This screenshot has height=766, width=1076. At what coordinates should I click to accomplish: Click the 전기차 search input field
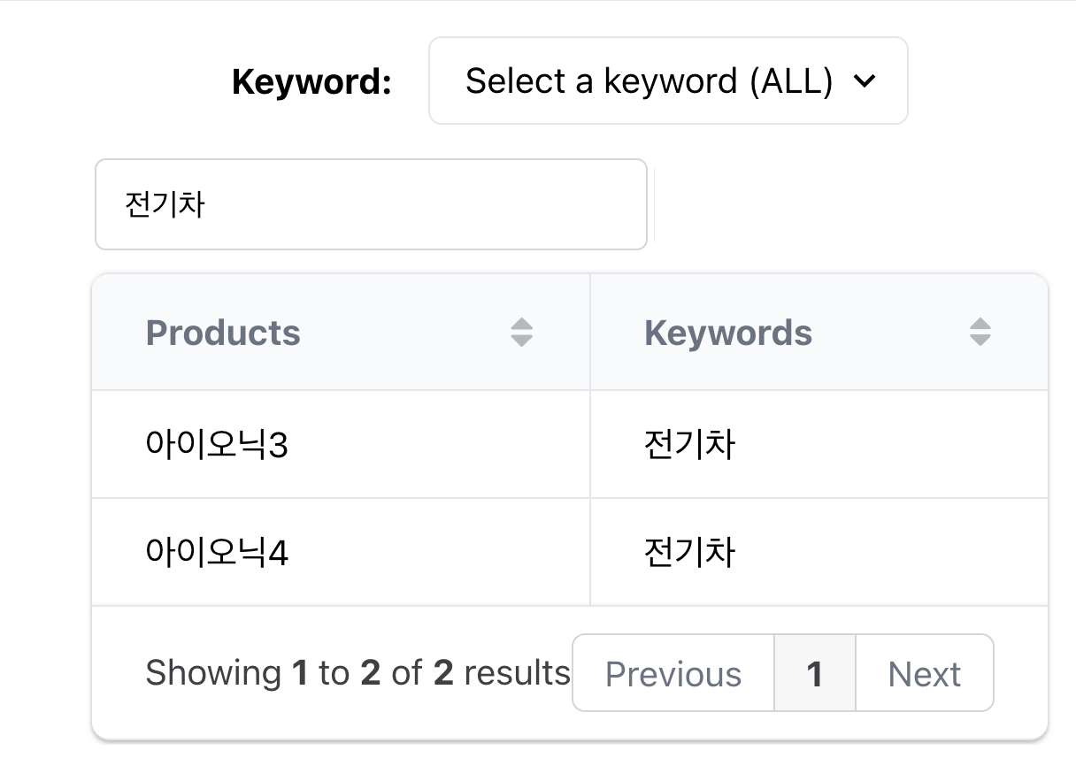pyautogui.click(x=371, y=204)
